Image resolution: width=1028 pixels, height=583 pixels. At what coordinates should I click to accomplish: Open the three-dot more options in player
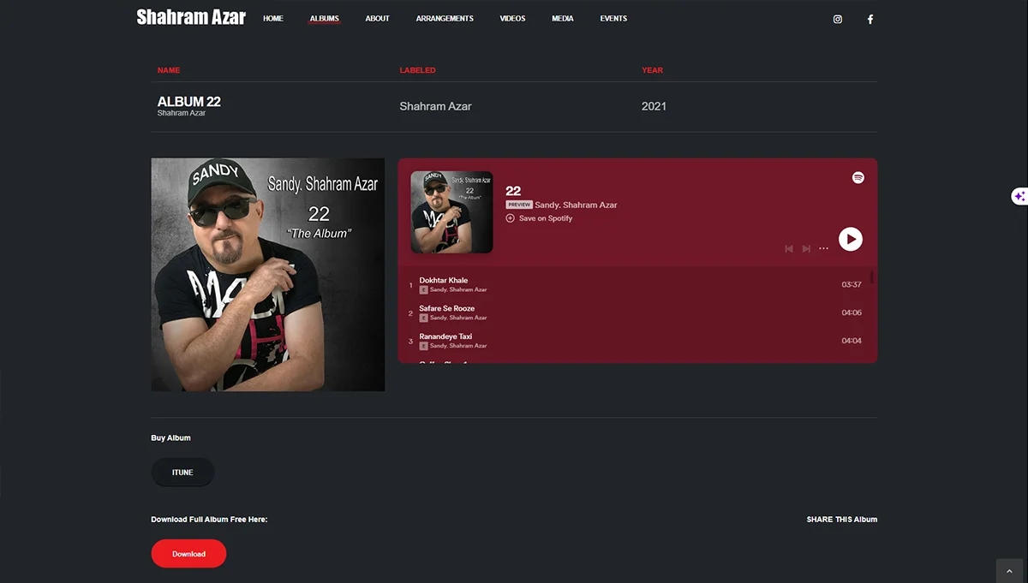click(823, 248)
